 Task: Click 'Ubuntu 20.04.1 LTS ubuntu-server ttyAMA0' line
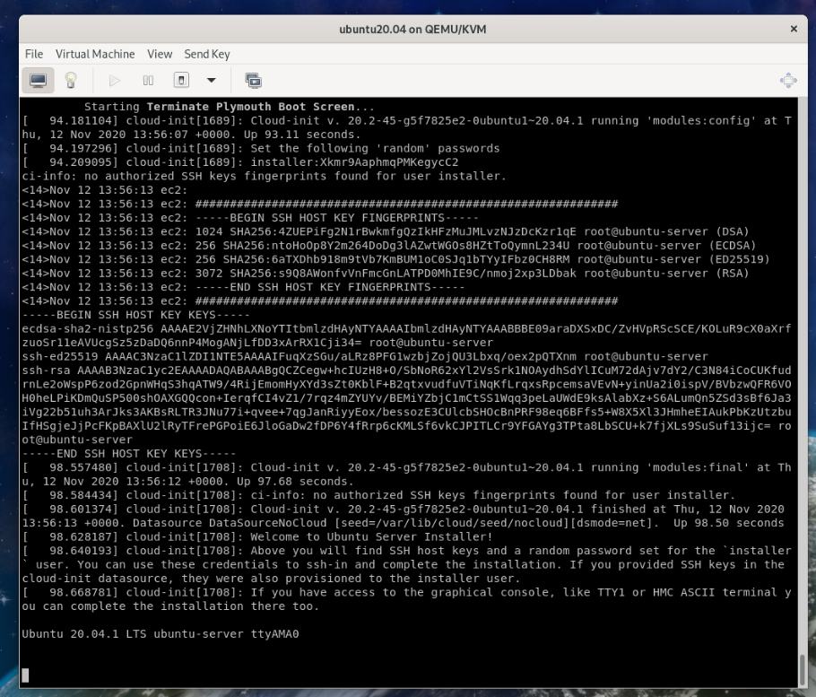point(161,634)
